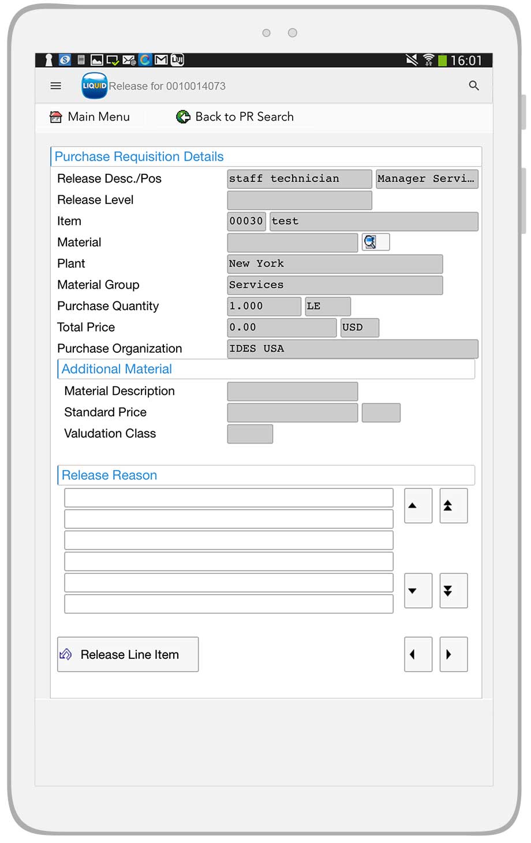Select the Material Description field
531x843 pixels.
point(292,391)
